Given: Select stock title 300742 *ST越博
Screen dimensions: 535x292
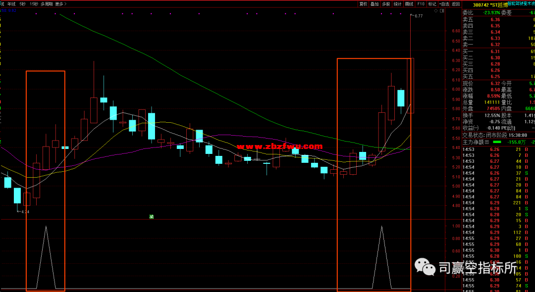Looking at the screenshot, I should 490,5.
